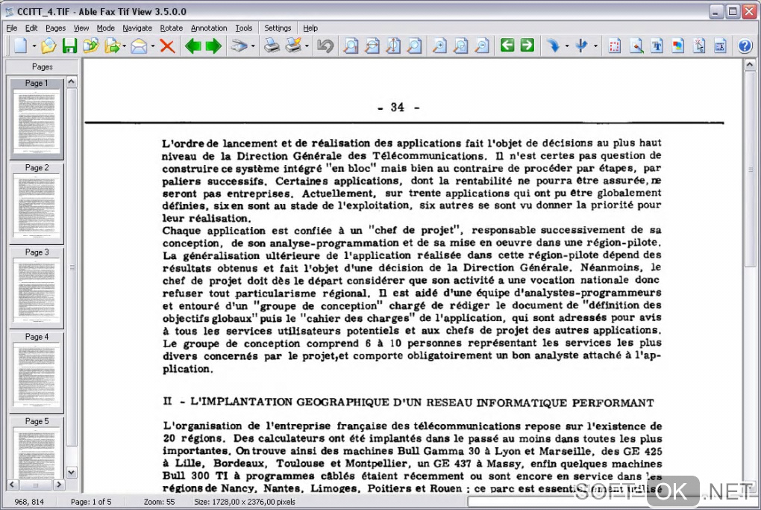Expand the New document dropdown arrow
Viewport: 761px width, 510px height.
(x=34, y=46)
